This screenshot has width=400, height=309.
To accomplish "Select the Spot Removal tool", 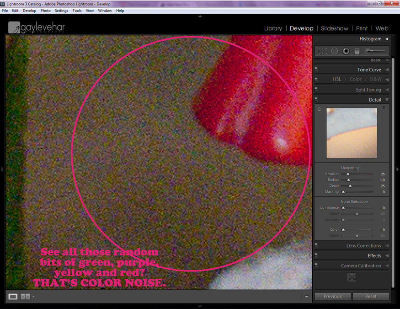I will [x=335, y=51].
